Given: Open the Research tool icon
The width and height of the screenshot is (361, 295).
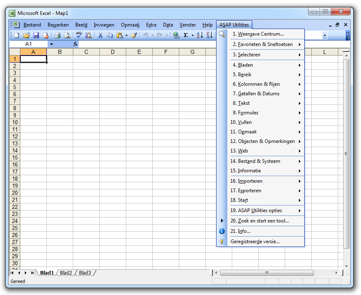Looking at the screenshot, I should coord(89,35).
